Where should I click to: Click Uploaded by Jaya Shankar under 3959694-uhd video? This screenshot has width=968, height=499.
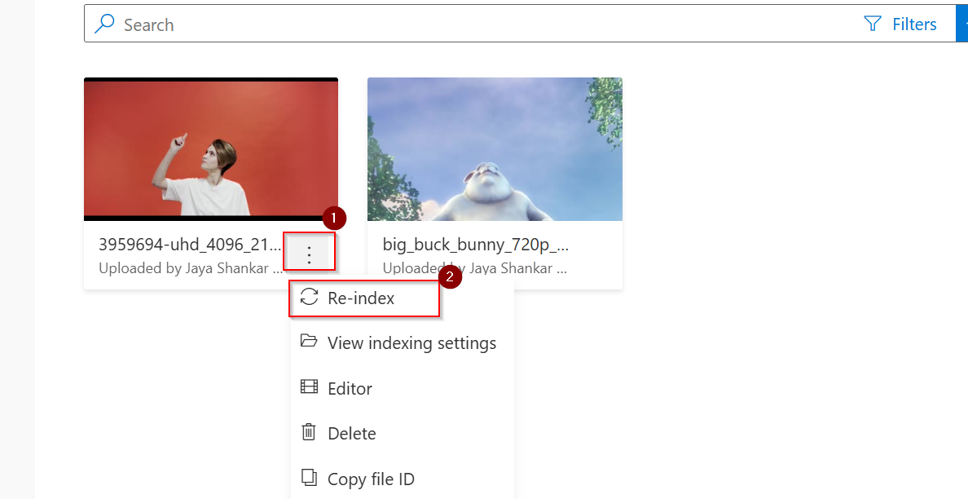click(190, 268)
